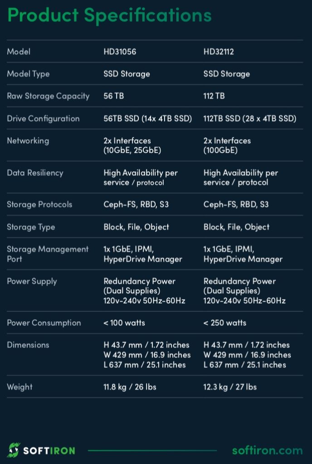Select the HD32112 model header
Image resolution: width=312 pixels, height=464 pixels.
219,52
